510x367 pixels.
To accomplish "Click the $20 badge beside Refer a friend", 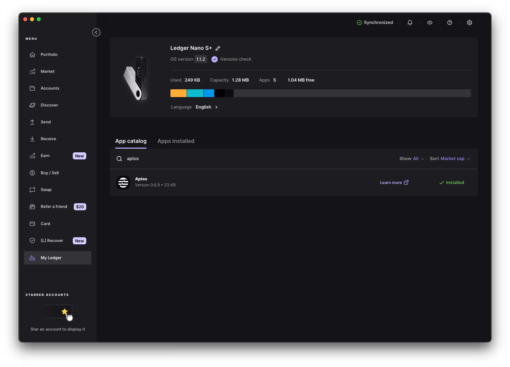I will pyautogui.click(x=80, y=207).
